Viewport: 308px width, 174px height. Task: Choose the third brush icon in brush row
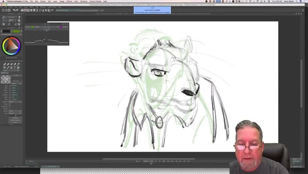[11, 64]
